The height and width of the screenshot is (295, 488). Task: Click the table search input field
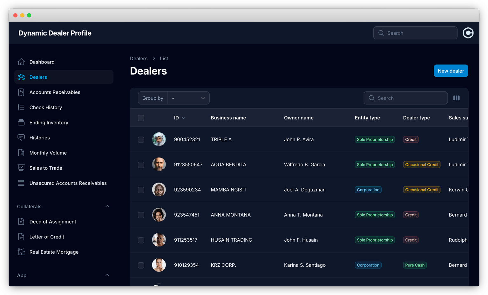(406, 98)
